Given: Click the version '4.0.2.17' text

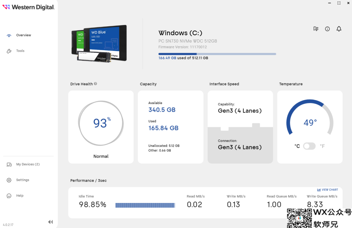Looking at the screenshot, I should point(8,225).
